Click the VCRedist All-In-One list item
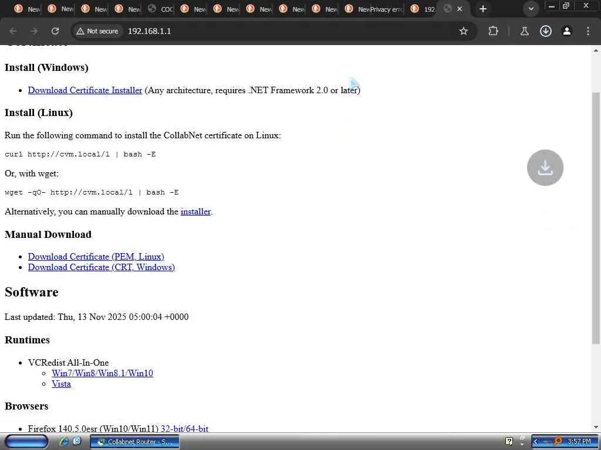Screen dimensions: 601x450 click(x=68, y=362)
